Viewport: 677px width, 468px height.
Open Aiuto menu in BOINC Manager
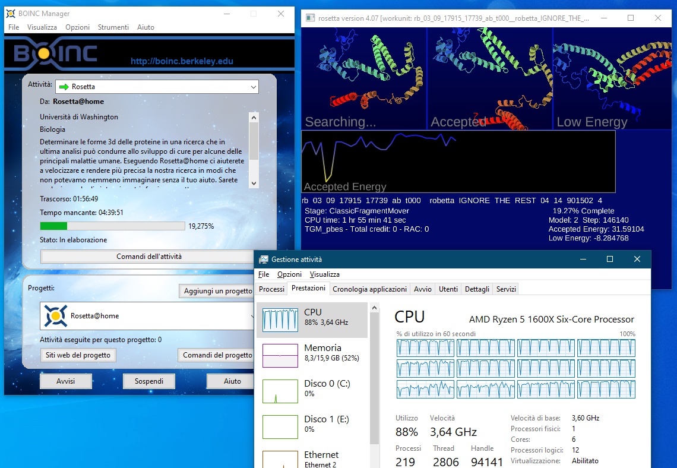(145, 27)
